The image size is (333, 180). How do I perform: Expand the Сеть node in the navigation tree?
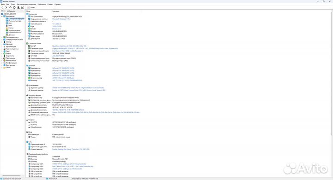coord(2,51)
